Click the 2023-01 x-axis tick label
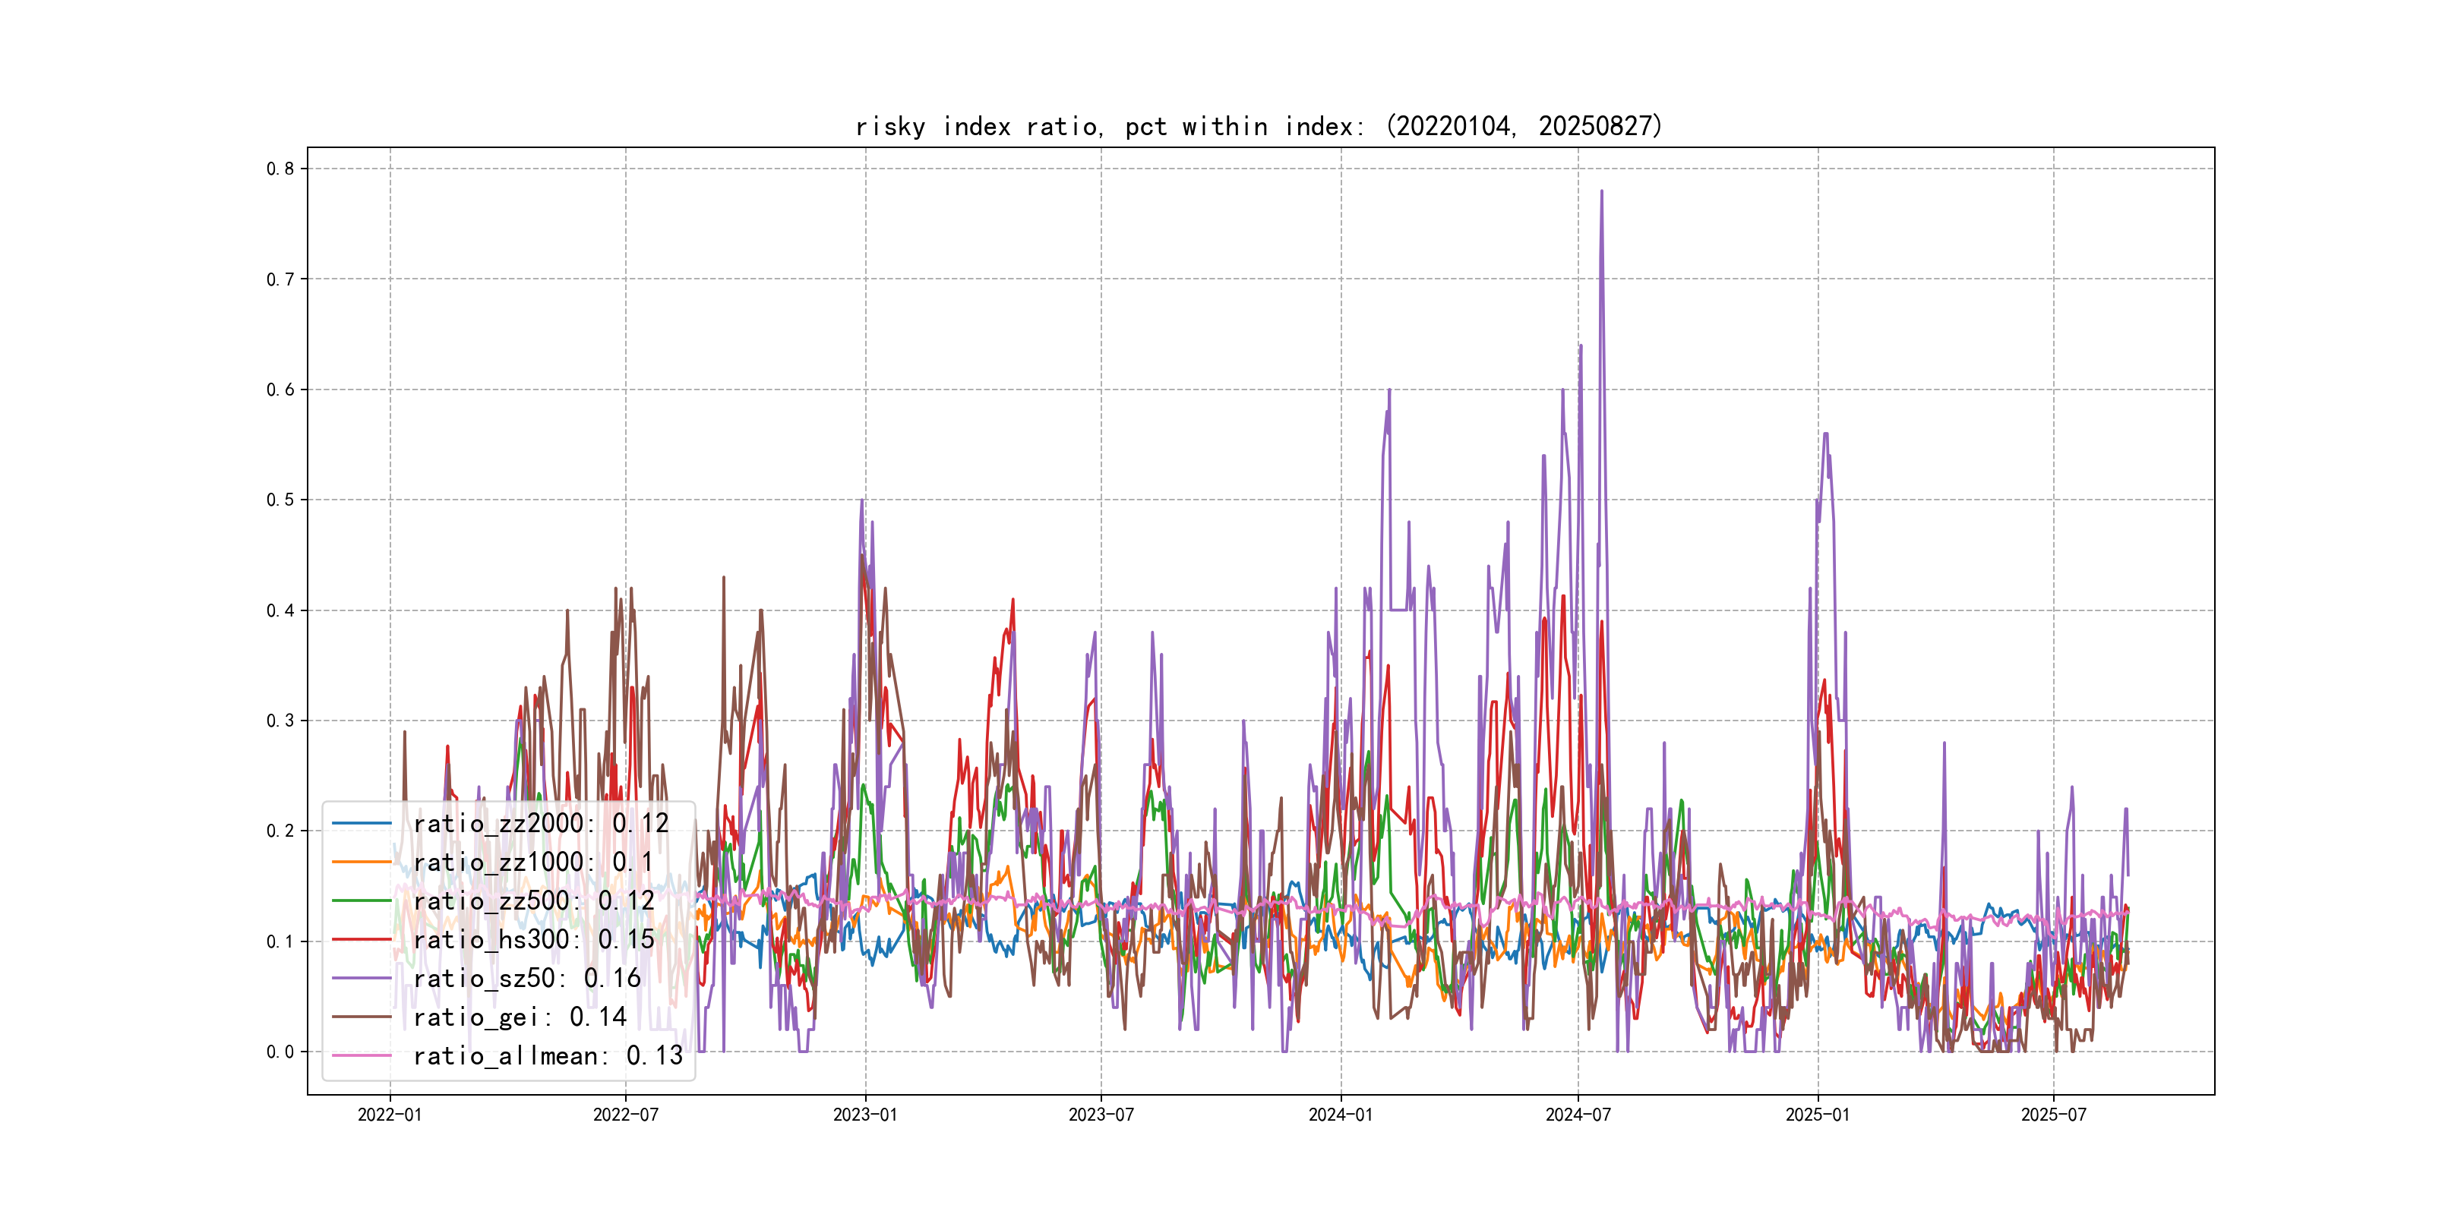 (x=866, y=1115)
